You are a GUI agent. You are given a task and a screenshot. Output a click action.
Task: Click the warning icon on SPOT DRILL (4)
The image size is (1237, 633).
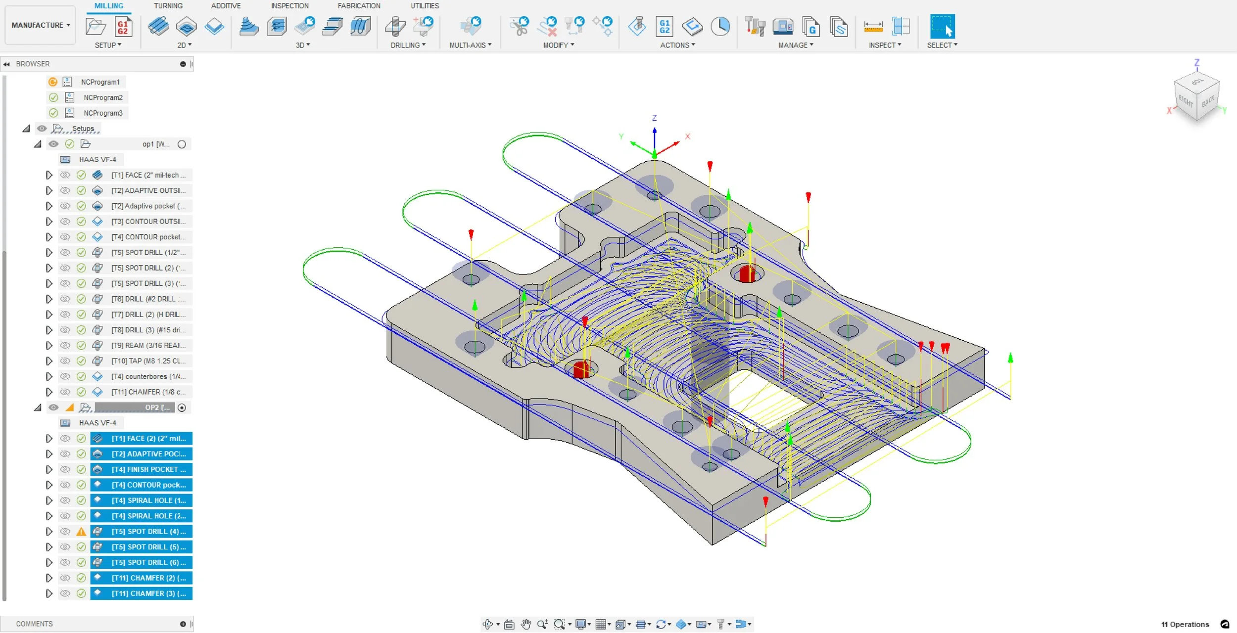coord(81,531)
